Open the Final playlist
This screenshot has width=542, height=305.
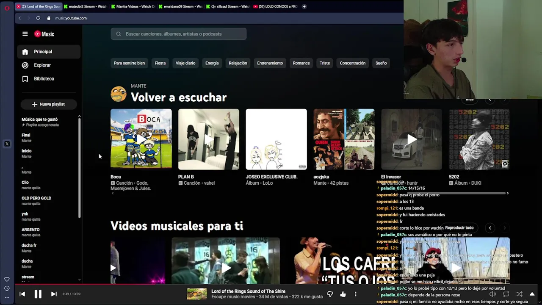[48, 138]
